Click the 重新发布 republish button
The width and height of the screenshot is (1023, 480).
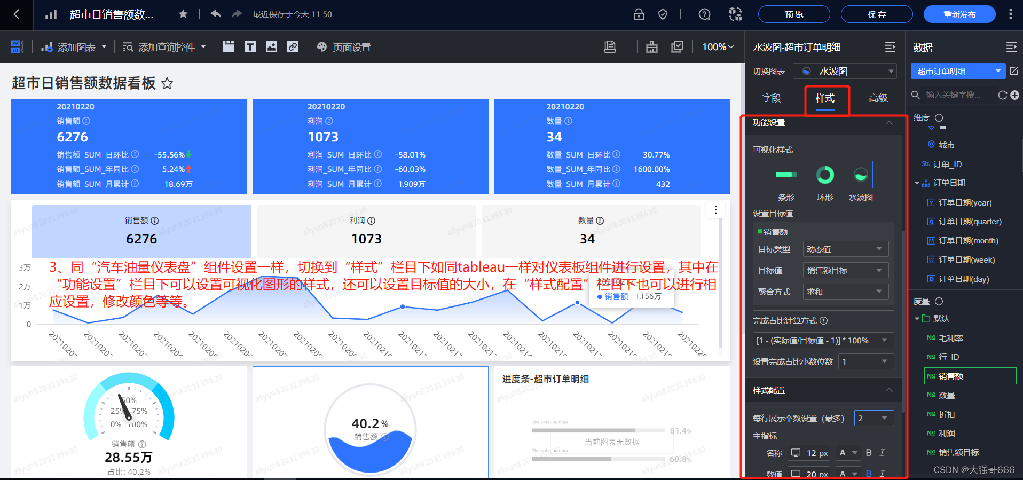[x=959, y=14]
